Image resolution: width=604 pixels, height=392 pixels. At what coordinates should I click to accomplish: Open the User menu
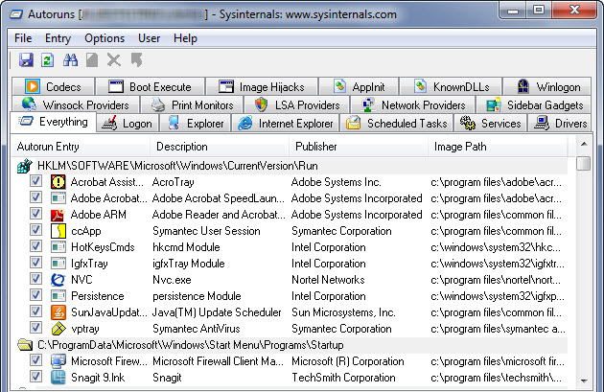point(149,38)
